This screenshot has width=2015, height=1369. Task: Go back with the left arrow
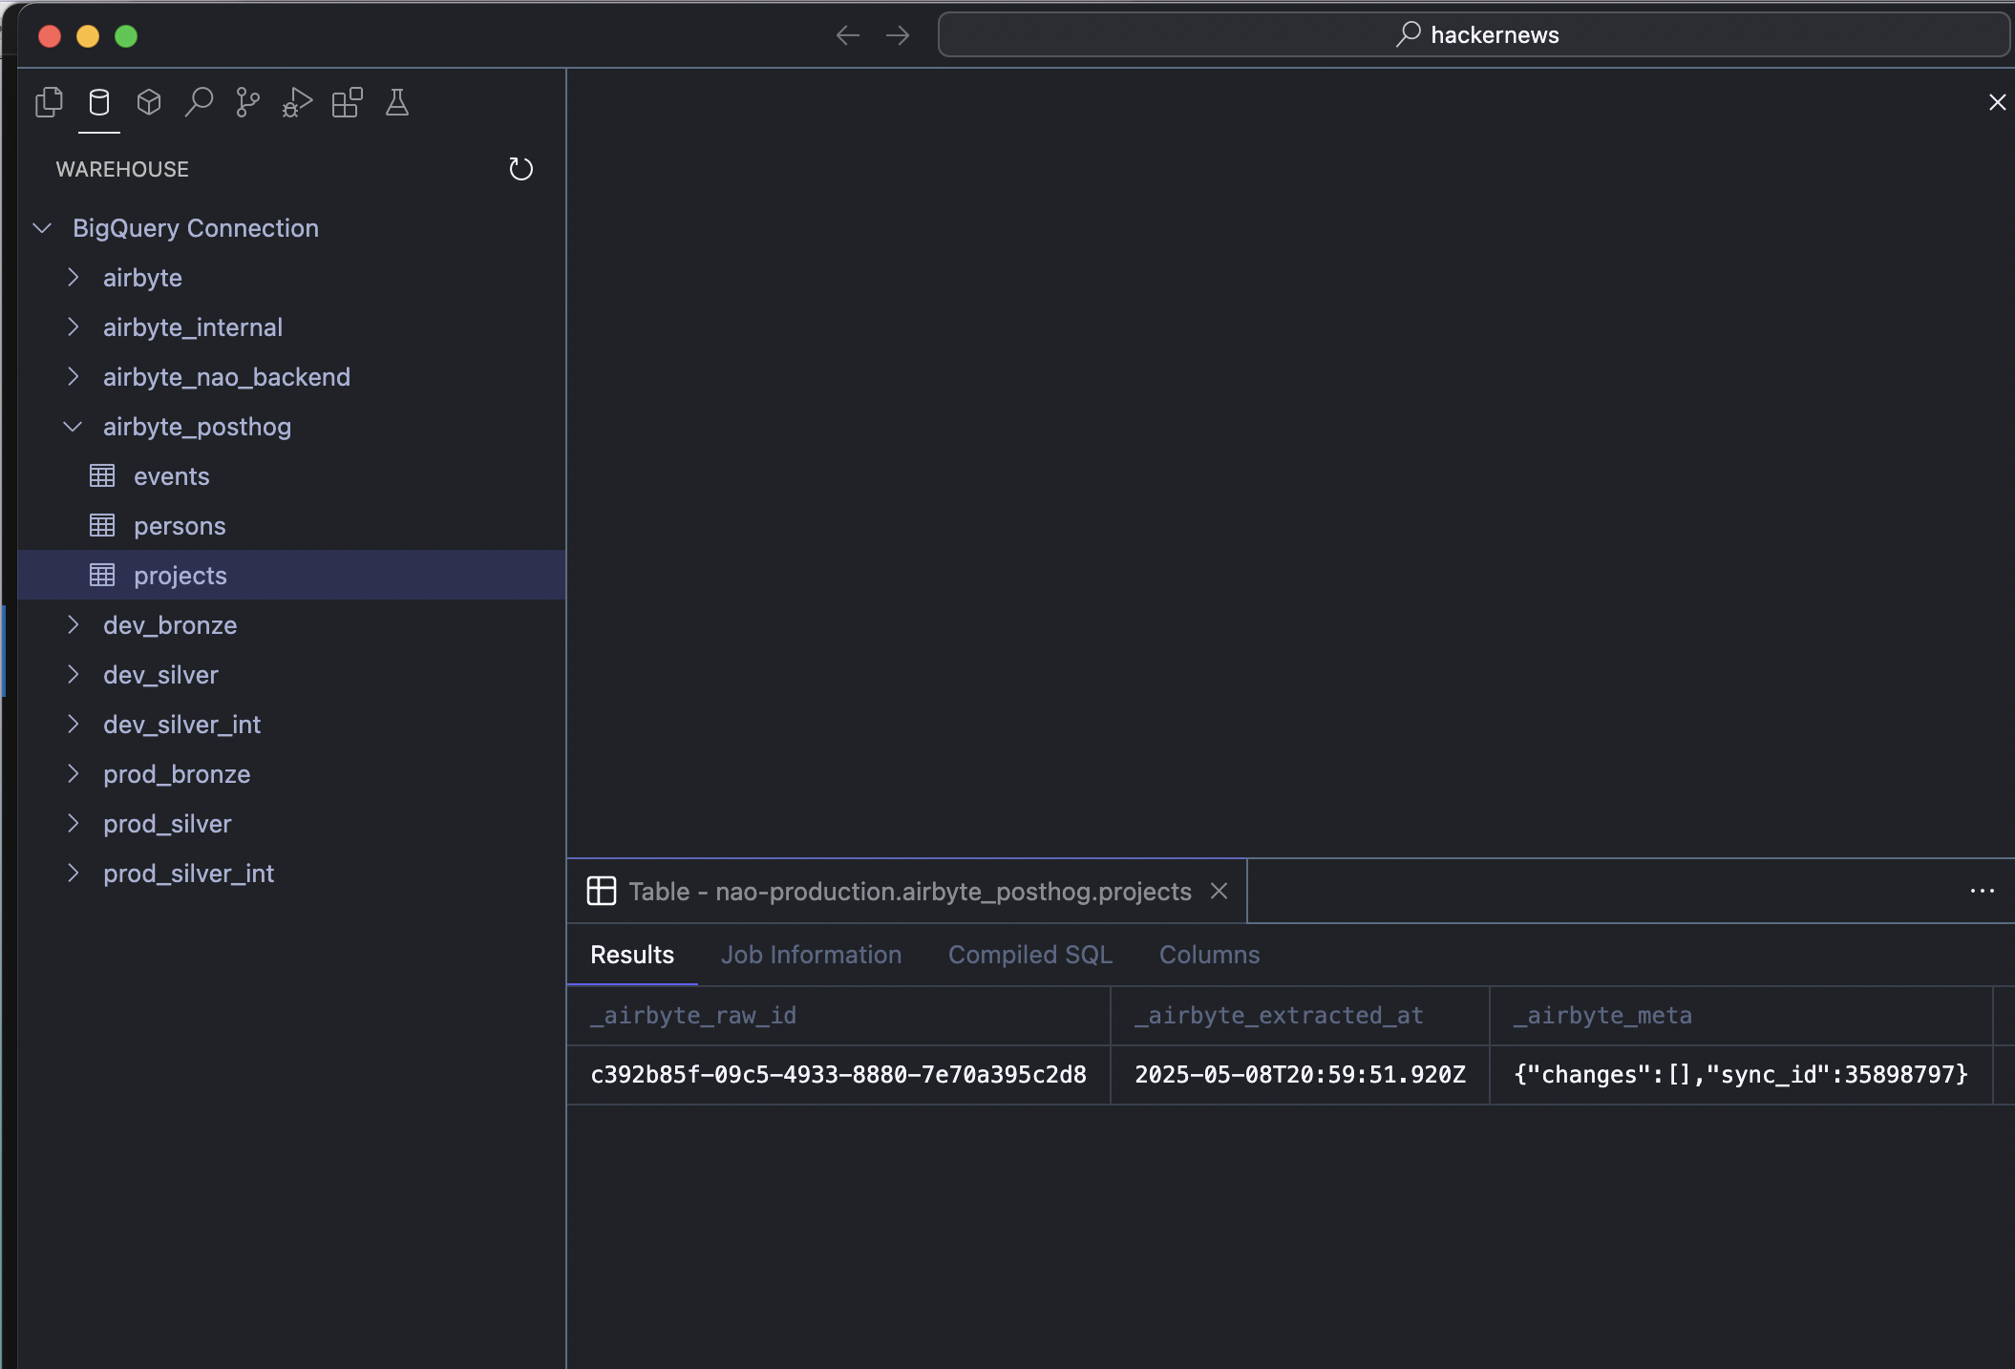coord(848,35)
